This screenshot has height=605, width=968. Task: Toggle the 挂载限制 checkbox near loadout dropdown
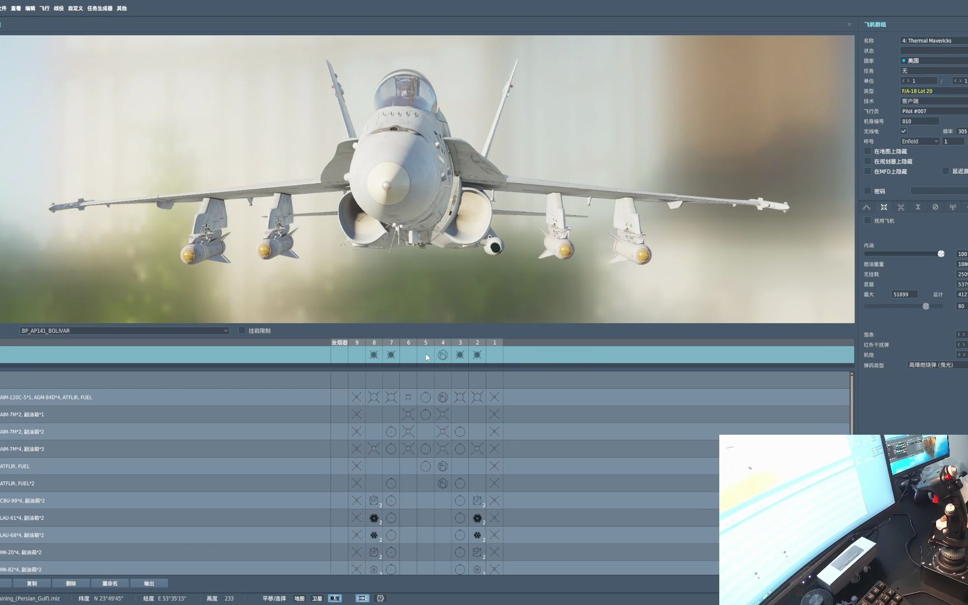tap(241, 331)
